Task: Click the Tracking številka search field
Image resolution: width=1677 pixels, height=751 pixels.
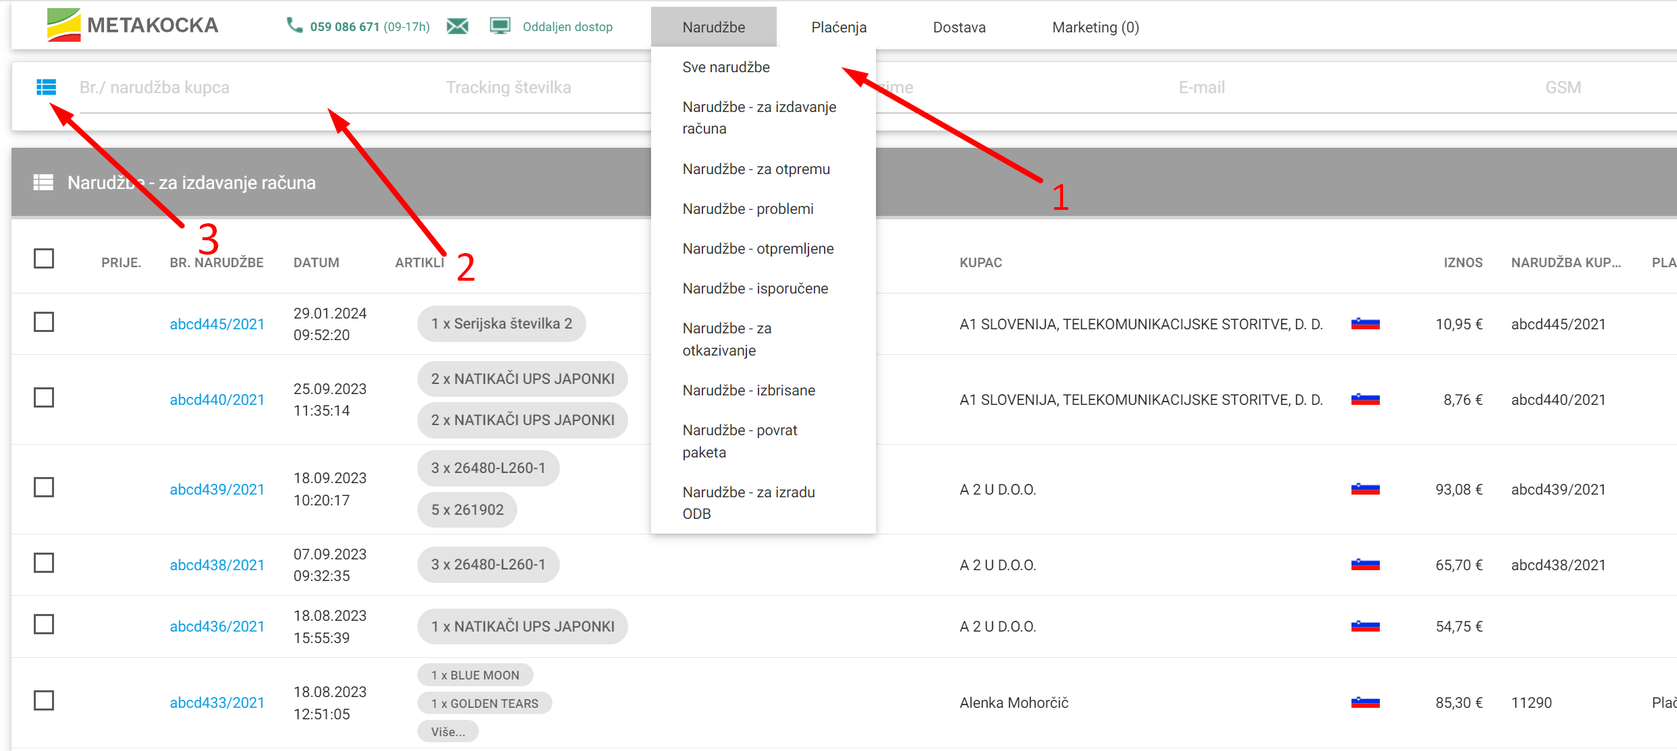Action: pos(508,88)
